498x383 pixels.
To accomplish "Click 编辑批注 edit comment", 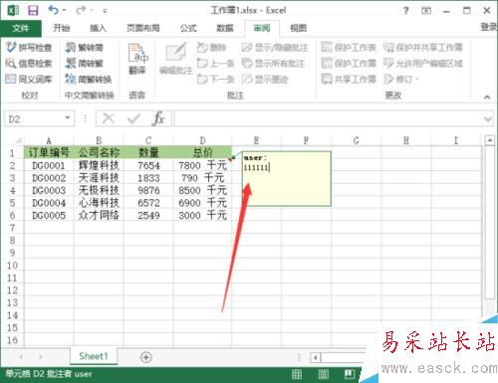I will point(176,59).
